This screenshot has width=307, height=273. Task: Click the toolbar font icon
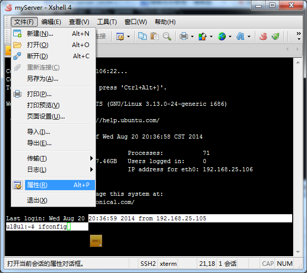tap(240, 36)
